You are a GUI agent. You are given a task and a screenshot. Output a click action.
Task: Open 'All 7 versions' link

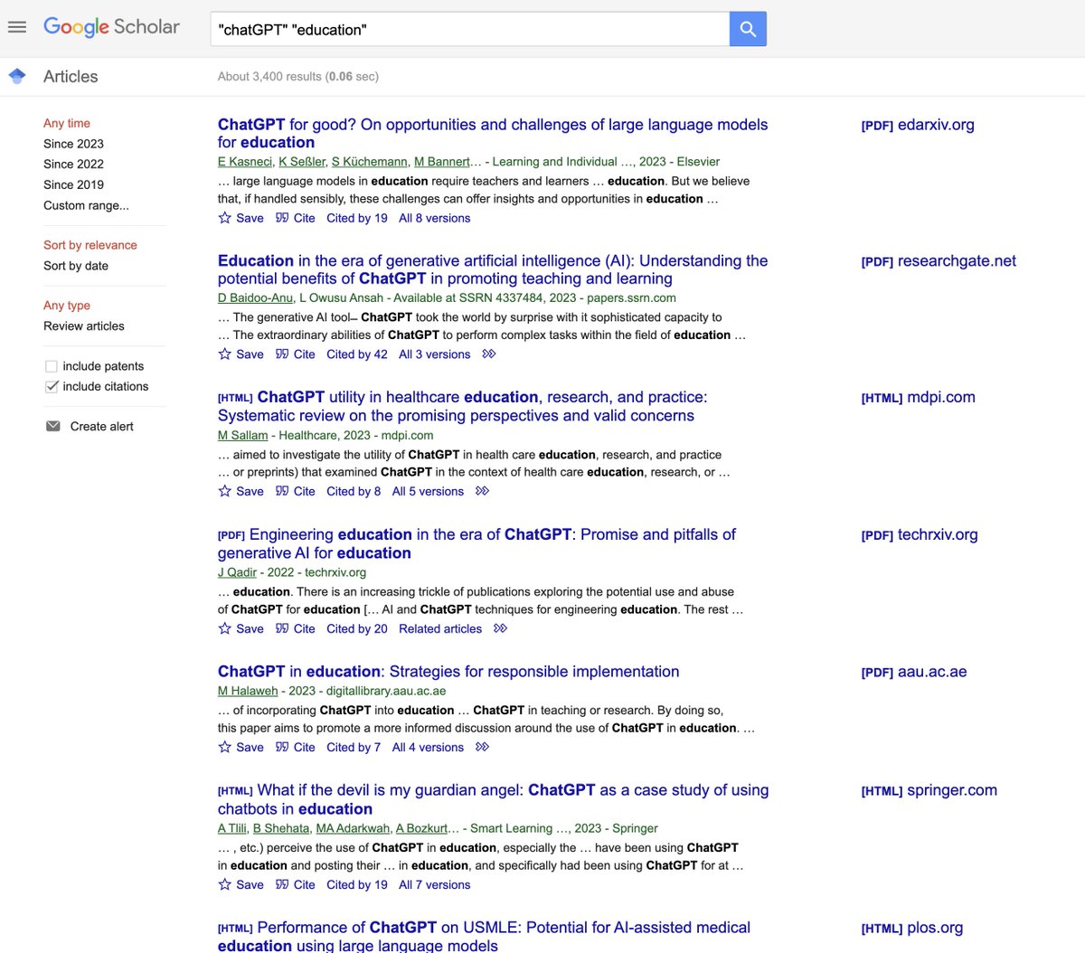(x=435, y=884)
